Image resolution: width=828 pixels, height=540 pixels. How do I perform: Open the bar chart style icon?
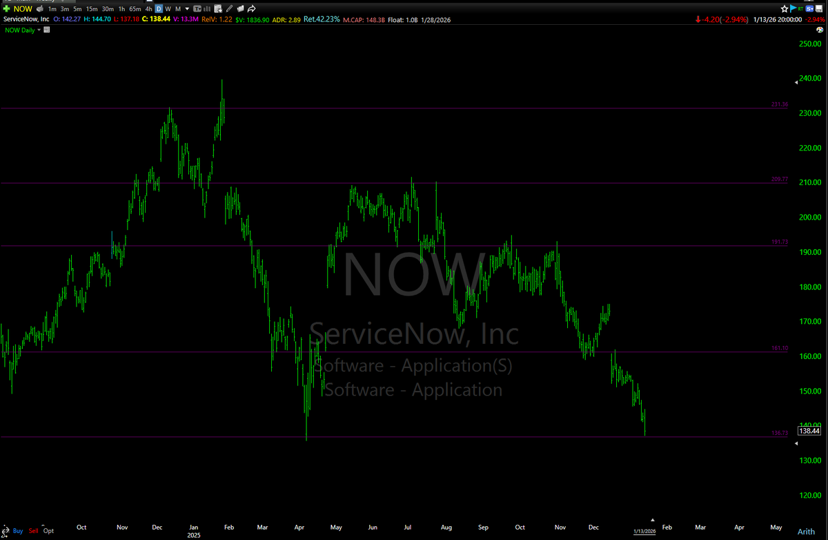[x=208, y=9]
